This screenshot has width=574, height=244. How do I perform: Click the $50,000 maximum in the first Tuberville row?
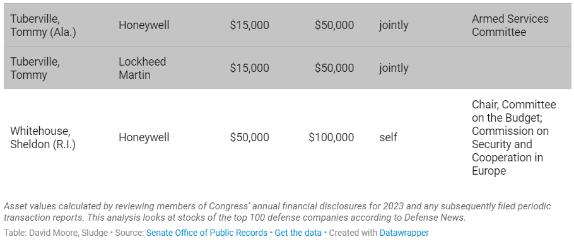click(x=334, y=25)
